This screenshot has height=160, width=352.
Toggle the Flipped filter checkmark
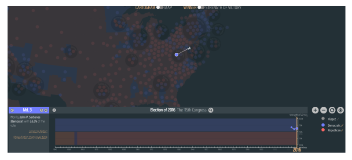coord(338,119)
